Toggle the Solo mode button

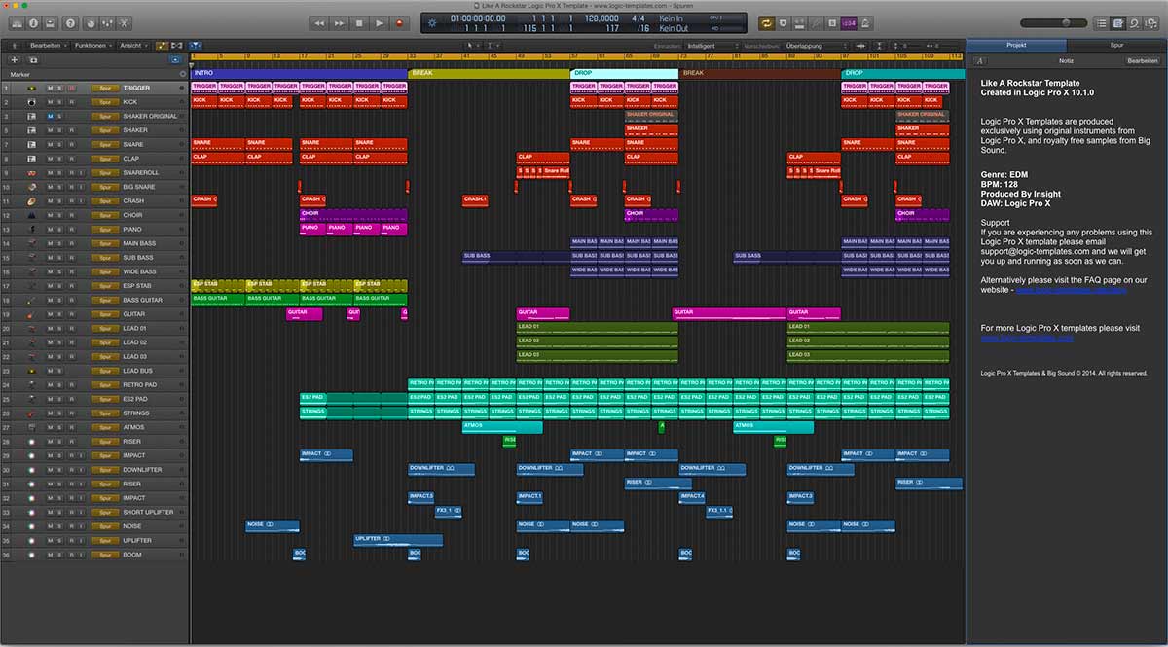pyautogui.click(x=832, y=22)
